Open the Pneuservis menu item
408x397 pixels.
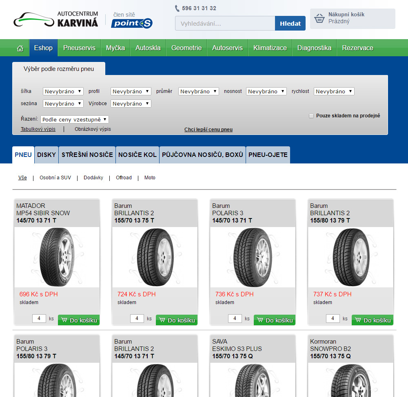coord(80,48)
